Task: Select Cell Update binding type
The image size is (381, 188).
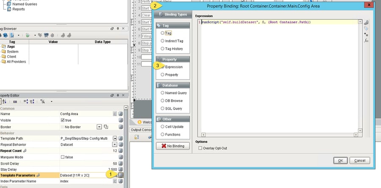Action: (x=162, y=127)
